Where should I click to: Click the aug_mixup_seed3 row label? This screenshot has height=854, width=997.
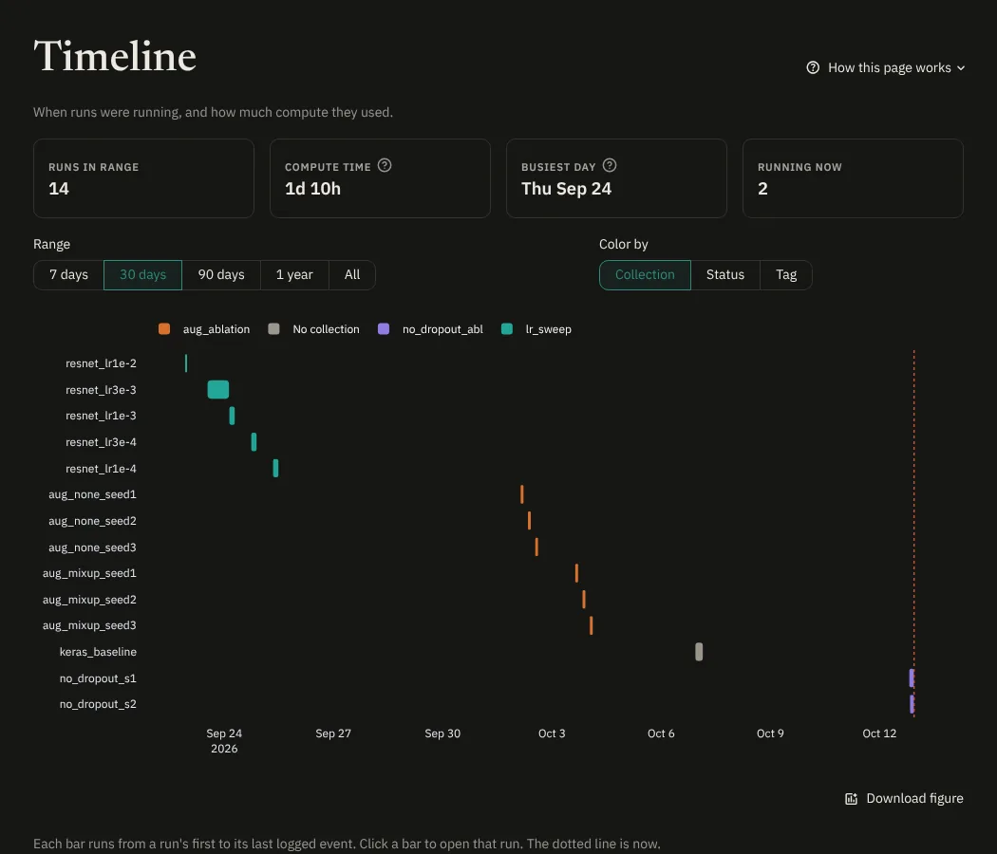(x=89, y=626)
